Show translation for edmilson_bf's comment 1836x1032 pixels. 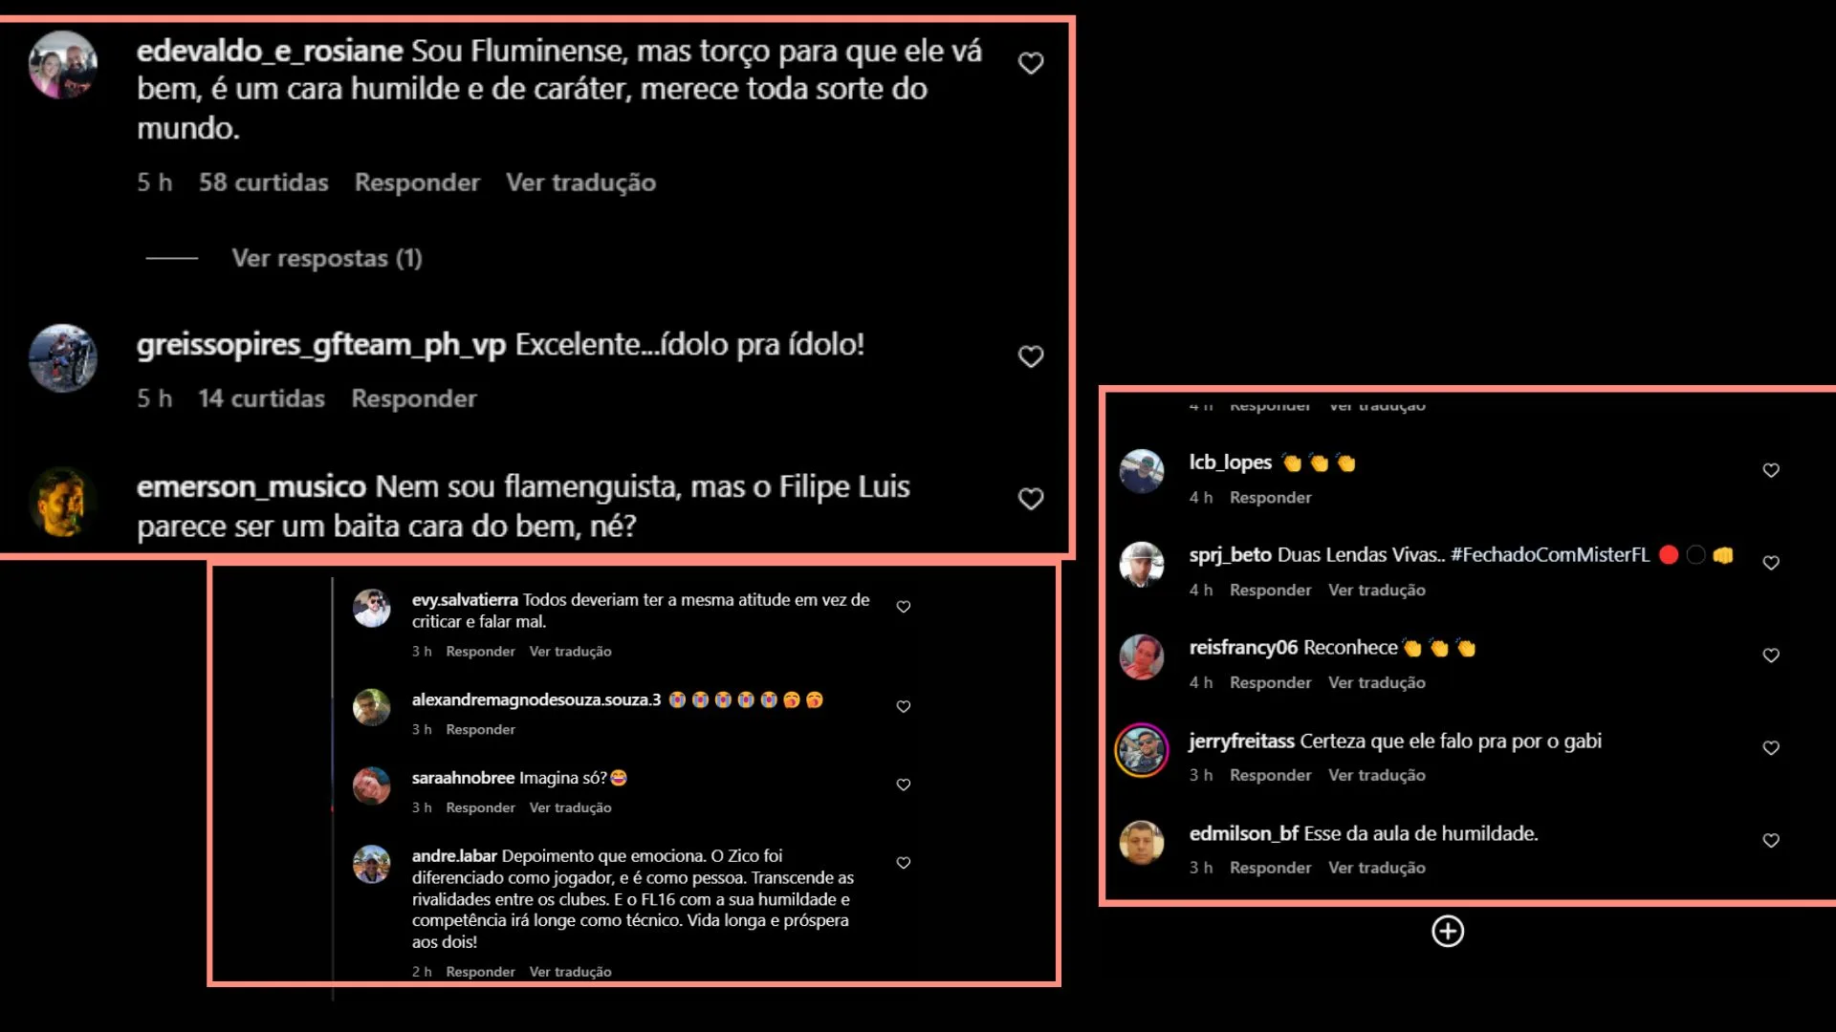[1376, 868]
